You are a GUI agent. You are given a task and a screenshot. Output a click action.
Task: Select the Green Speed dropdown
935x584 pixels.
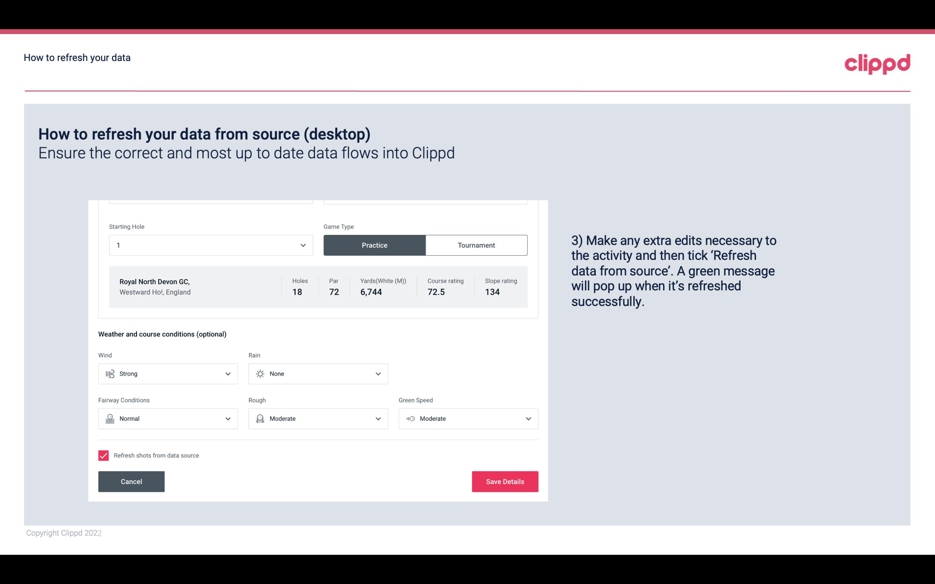pyautogui.click(x=469, y=419)
